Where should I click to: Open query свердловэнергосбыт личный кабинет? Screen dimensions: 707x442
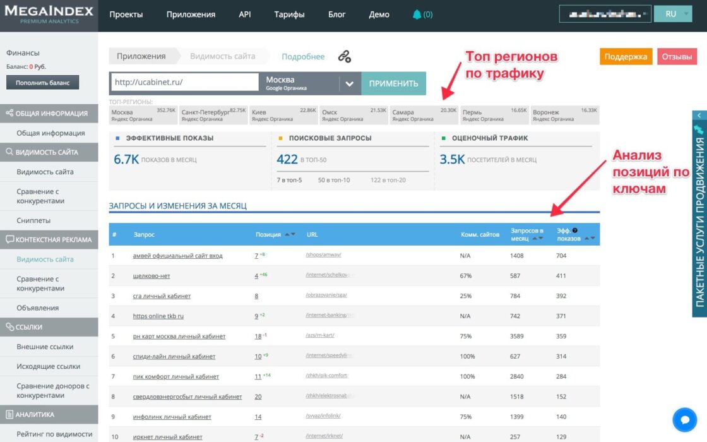click(x=187, y=397)
